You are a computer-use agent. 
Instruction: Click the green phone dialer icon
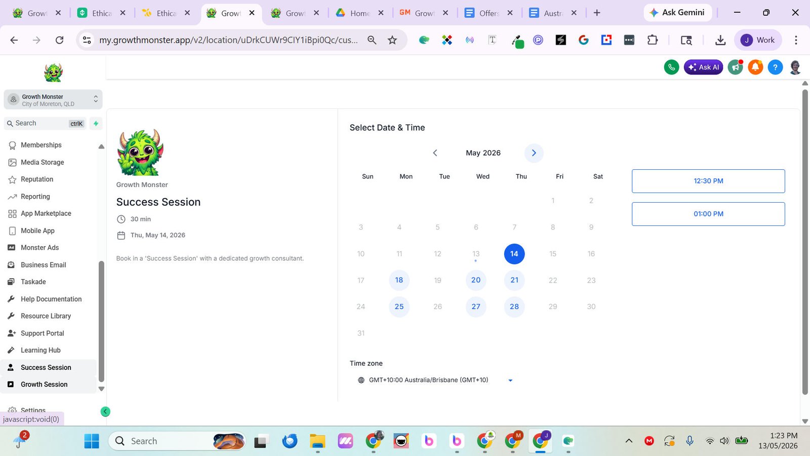671,67
